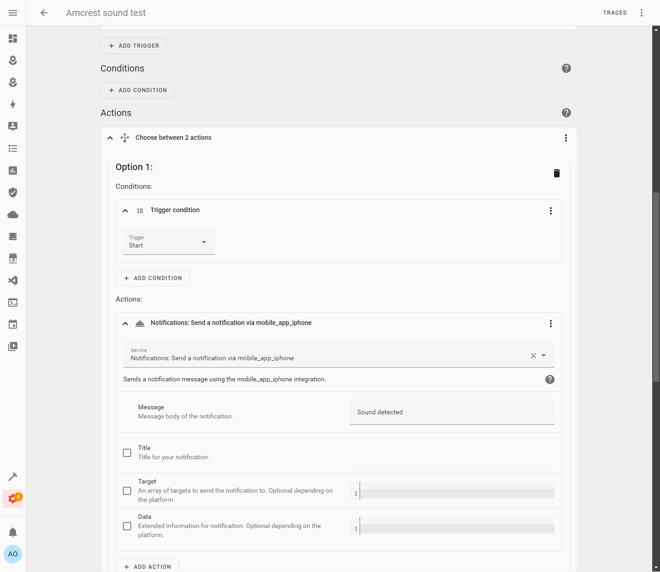Edit the Sound detected message field
Screen dimensions: 660x572
tap(452, 412)
